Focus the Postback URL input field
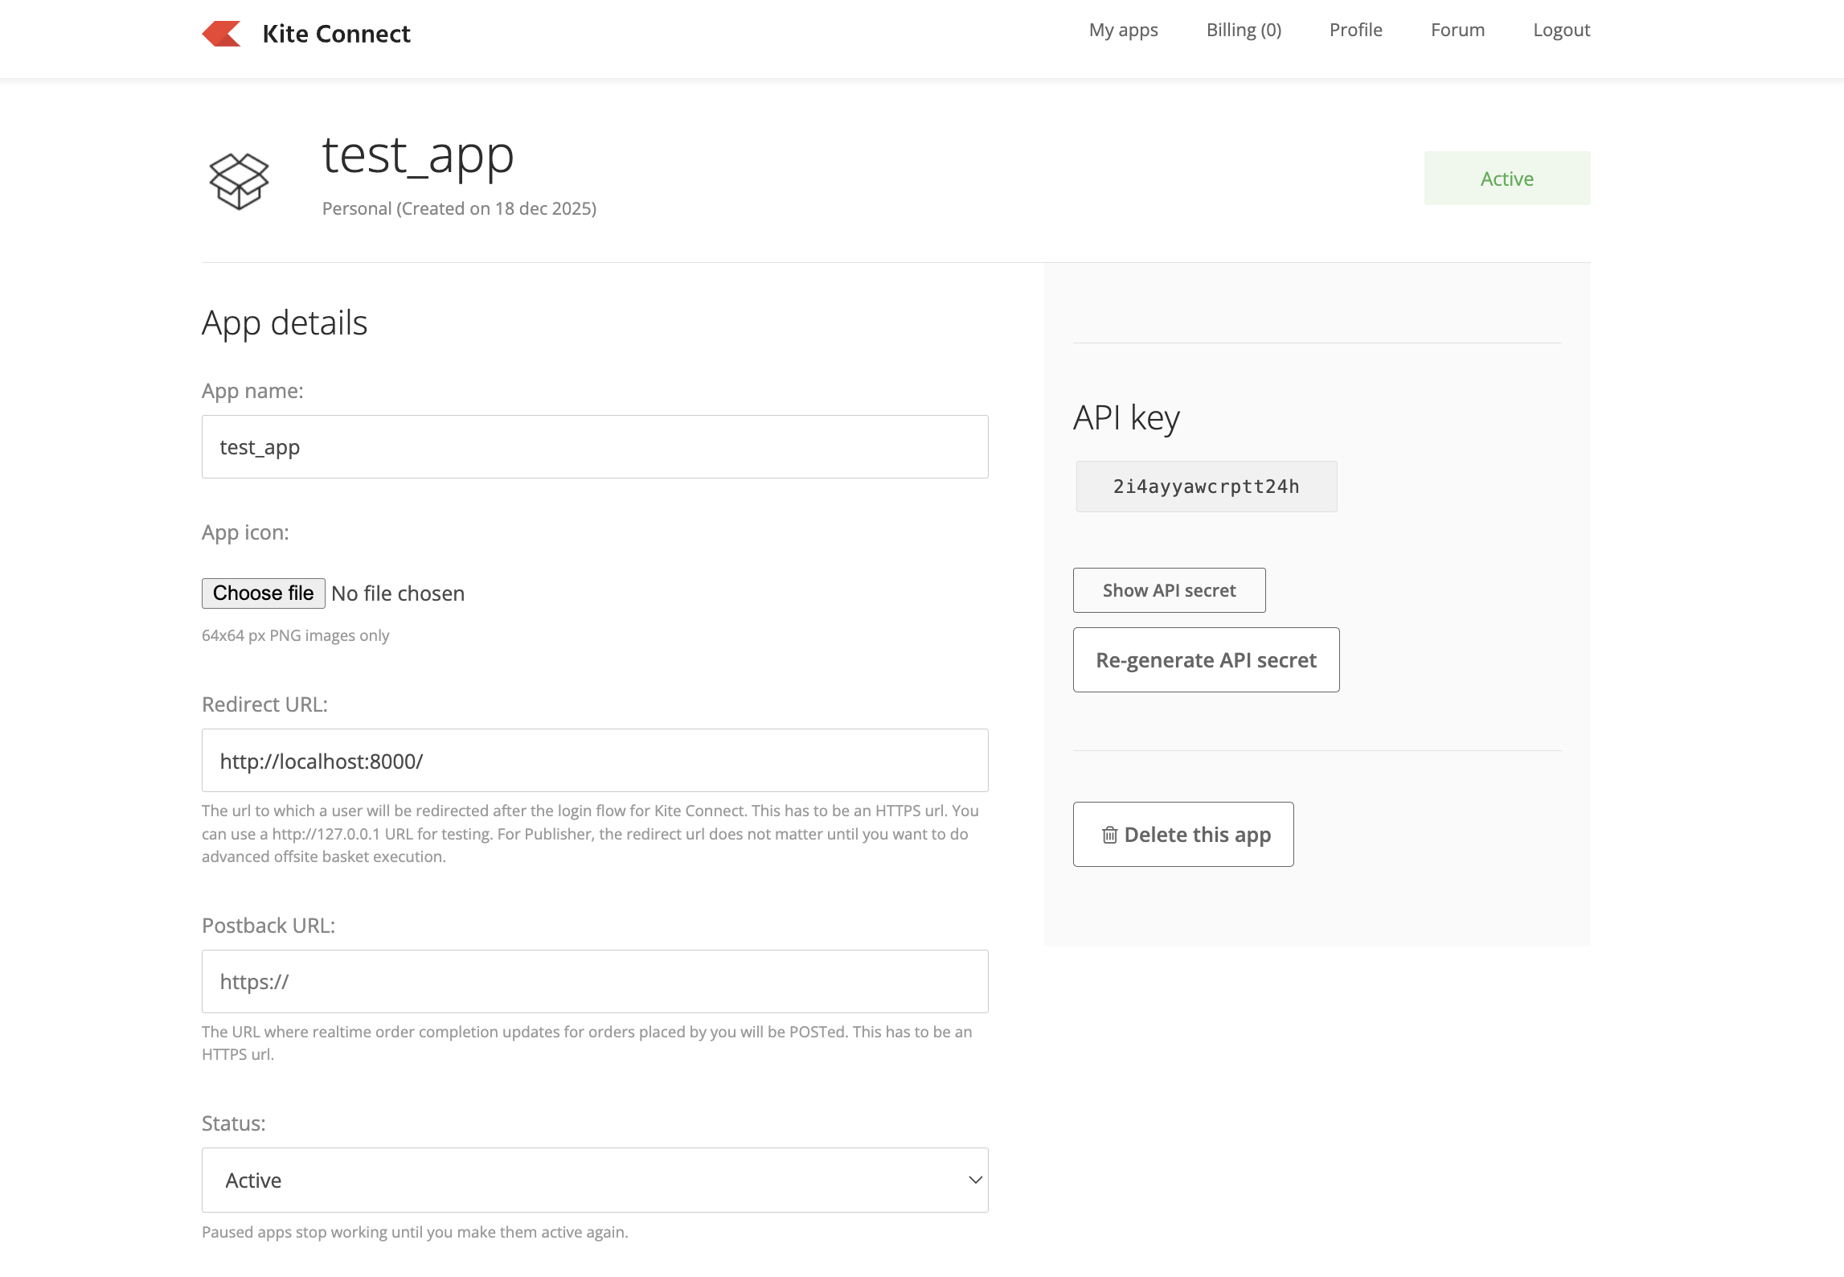Screen dimensions: 1844x1277 click(595, 981)
